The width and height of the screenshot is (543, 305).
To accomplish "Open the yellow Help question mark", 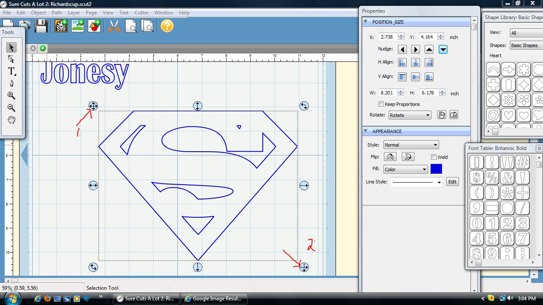I will (167, 26).
